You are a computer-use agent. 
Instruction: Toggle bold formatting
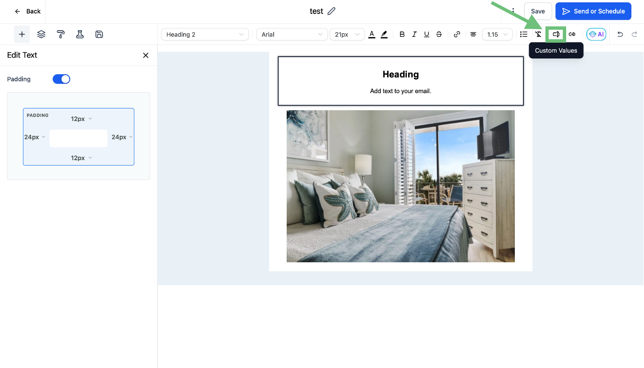(x=402, y=34)
